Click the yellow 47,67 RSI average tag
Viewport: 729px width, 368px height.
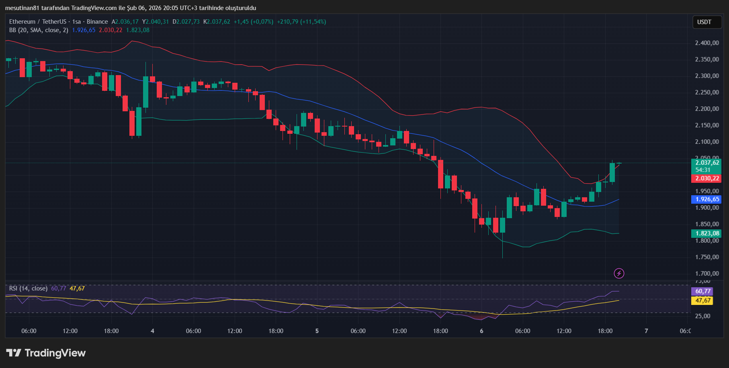pyautogui.click(x=702, y=301)
